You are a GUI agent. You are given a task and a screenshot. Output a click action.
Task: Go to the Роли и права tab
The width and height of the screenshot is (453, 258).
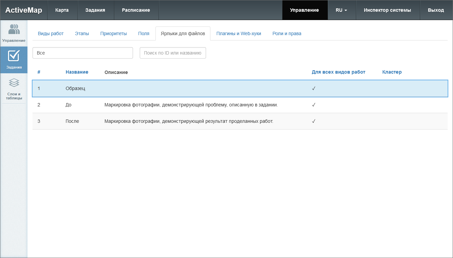click(x=286, y=33)
